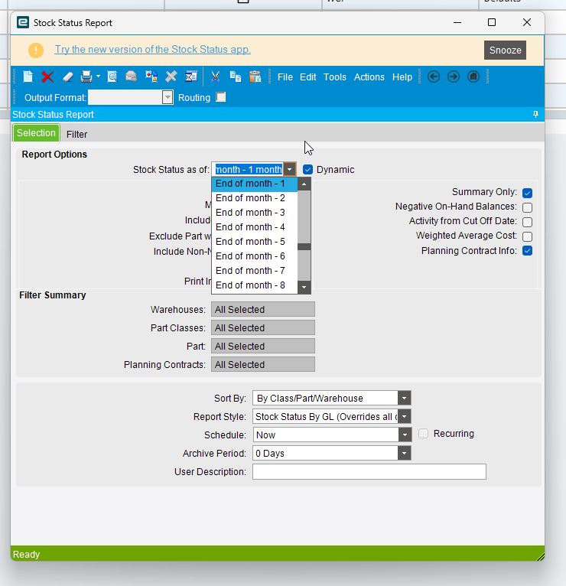Click the eraser Clear icon
This screenshot has width=566, height=586.
point(67,77)
